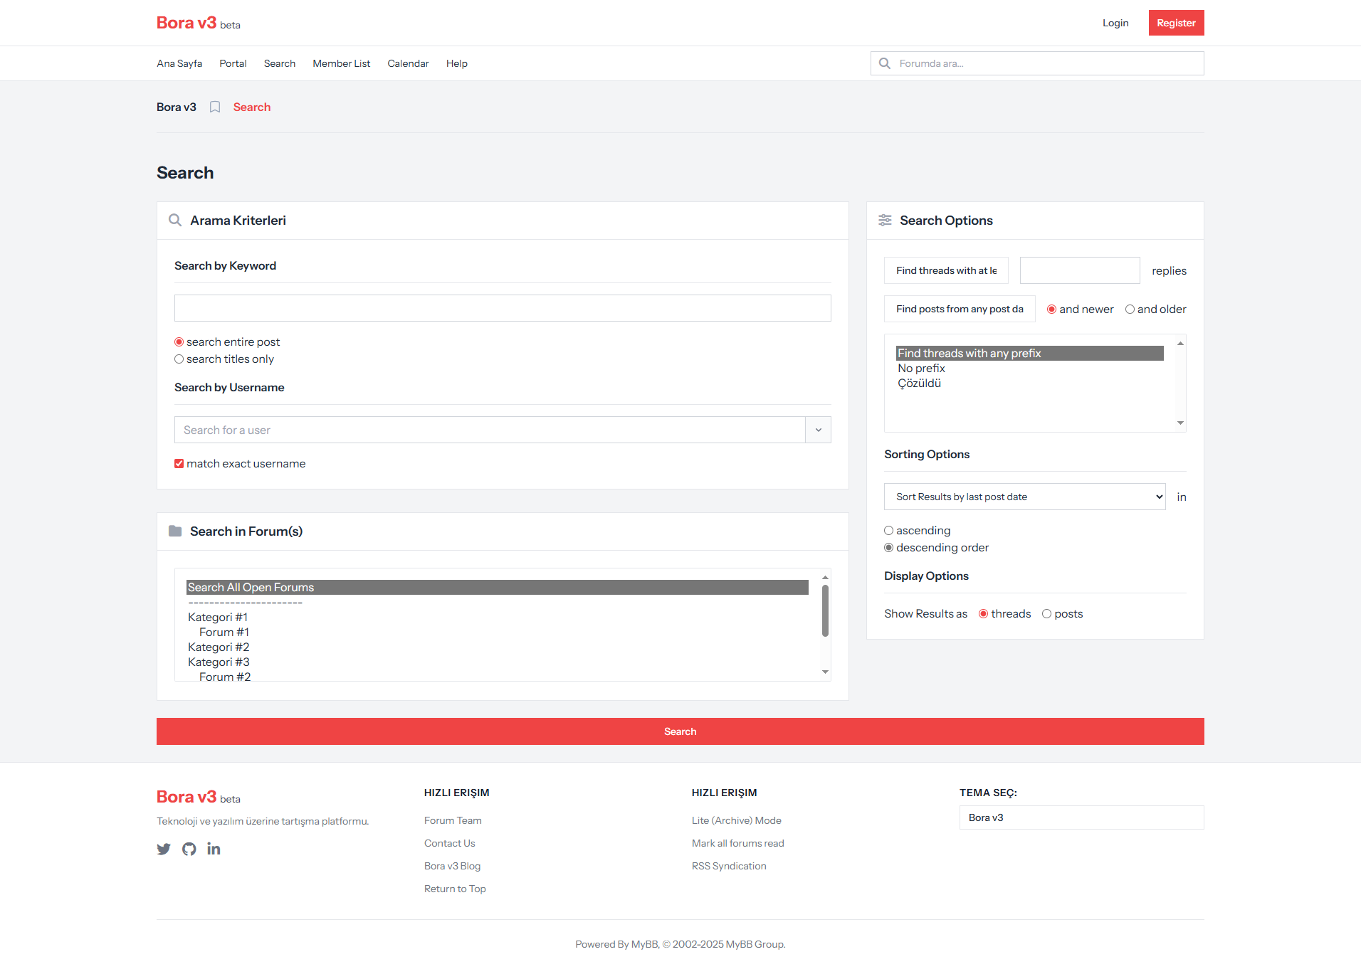Select the 'search titles only' radio button
Viewport: 1361px width, 974px height.
click(179, 359)
